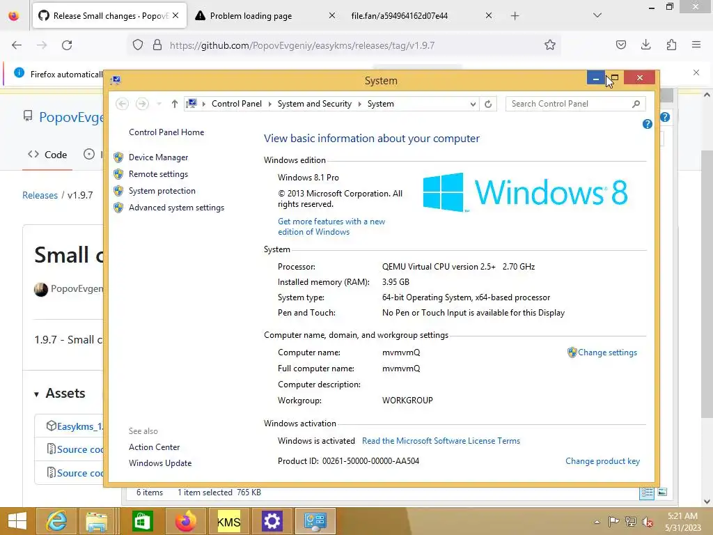The width and height of the screenshot is (713, 535).
Task: Click the up-one-level arrow in System window
Action: click(174, 104)
